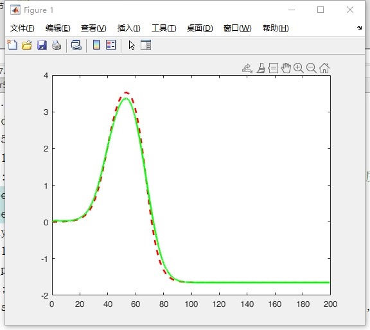Open the 桌面(D) menu
Image resolution: width=370 pixels, height=330 pixels.
pyautogui.click(x=200, y=28)
